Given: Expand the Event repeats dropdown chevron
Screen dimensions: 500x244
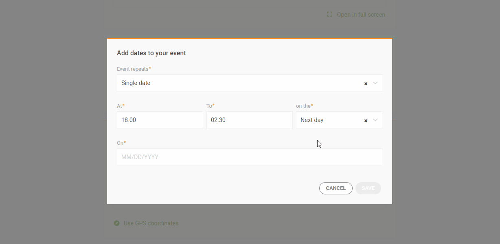Looking at the screenshot, I should point(375,83).
